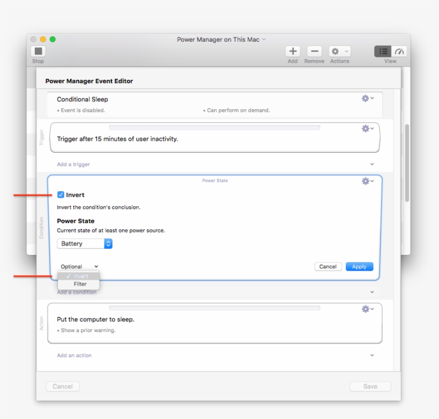The width and height of the screenshot is (439, 419).
Task: Switch to gauge view icon
Action: tap(399, 51)
